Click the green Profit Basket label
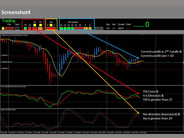 [x=139, y=26]
